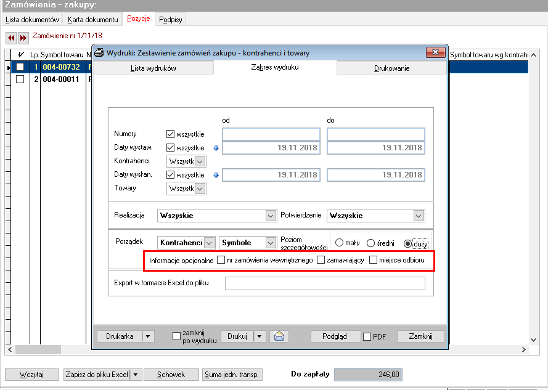Go to the next document with the double-right arrow

23,38
